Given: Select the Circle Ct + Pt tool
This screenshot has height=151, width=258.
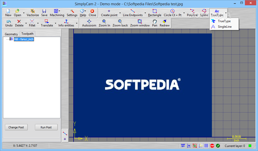Looking at the screenshot, I should pos(172,13).
